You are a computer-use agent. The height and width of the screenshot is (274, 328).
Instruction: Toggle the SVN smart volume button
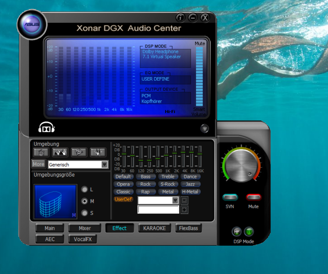[x=230, y=197]
